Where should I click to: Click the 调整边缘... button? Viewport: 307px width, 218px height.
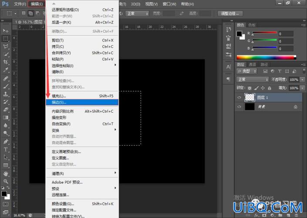click(x=230, y=13)
